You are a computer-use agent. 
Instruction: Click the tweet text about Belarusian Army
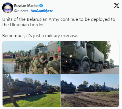click(x=59, y=22)
